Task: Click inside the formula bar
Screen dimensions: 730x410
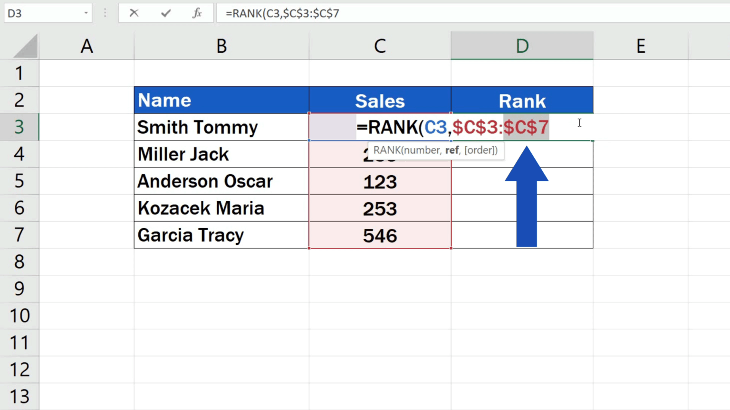Action: [x=333, y=13]
